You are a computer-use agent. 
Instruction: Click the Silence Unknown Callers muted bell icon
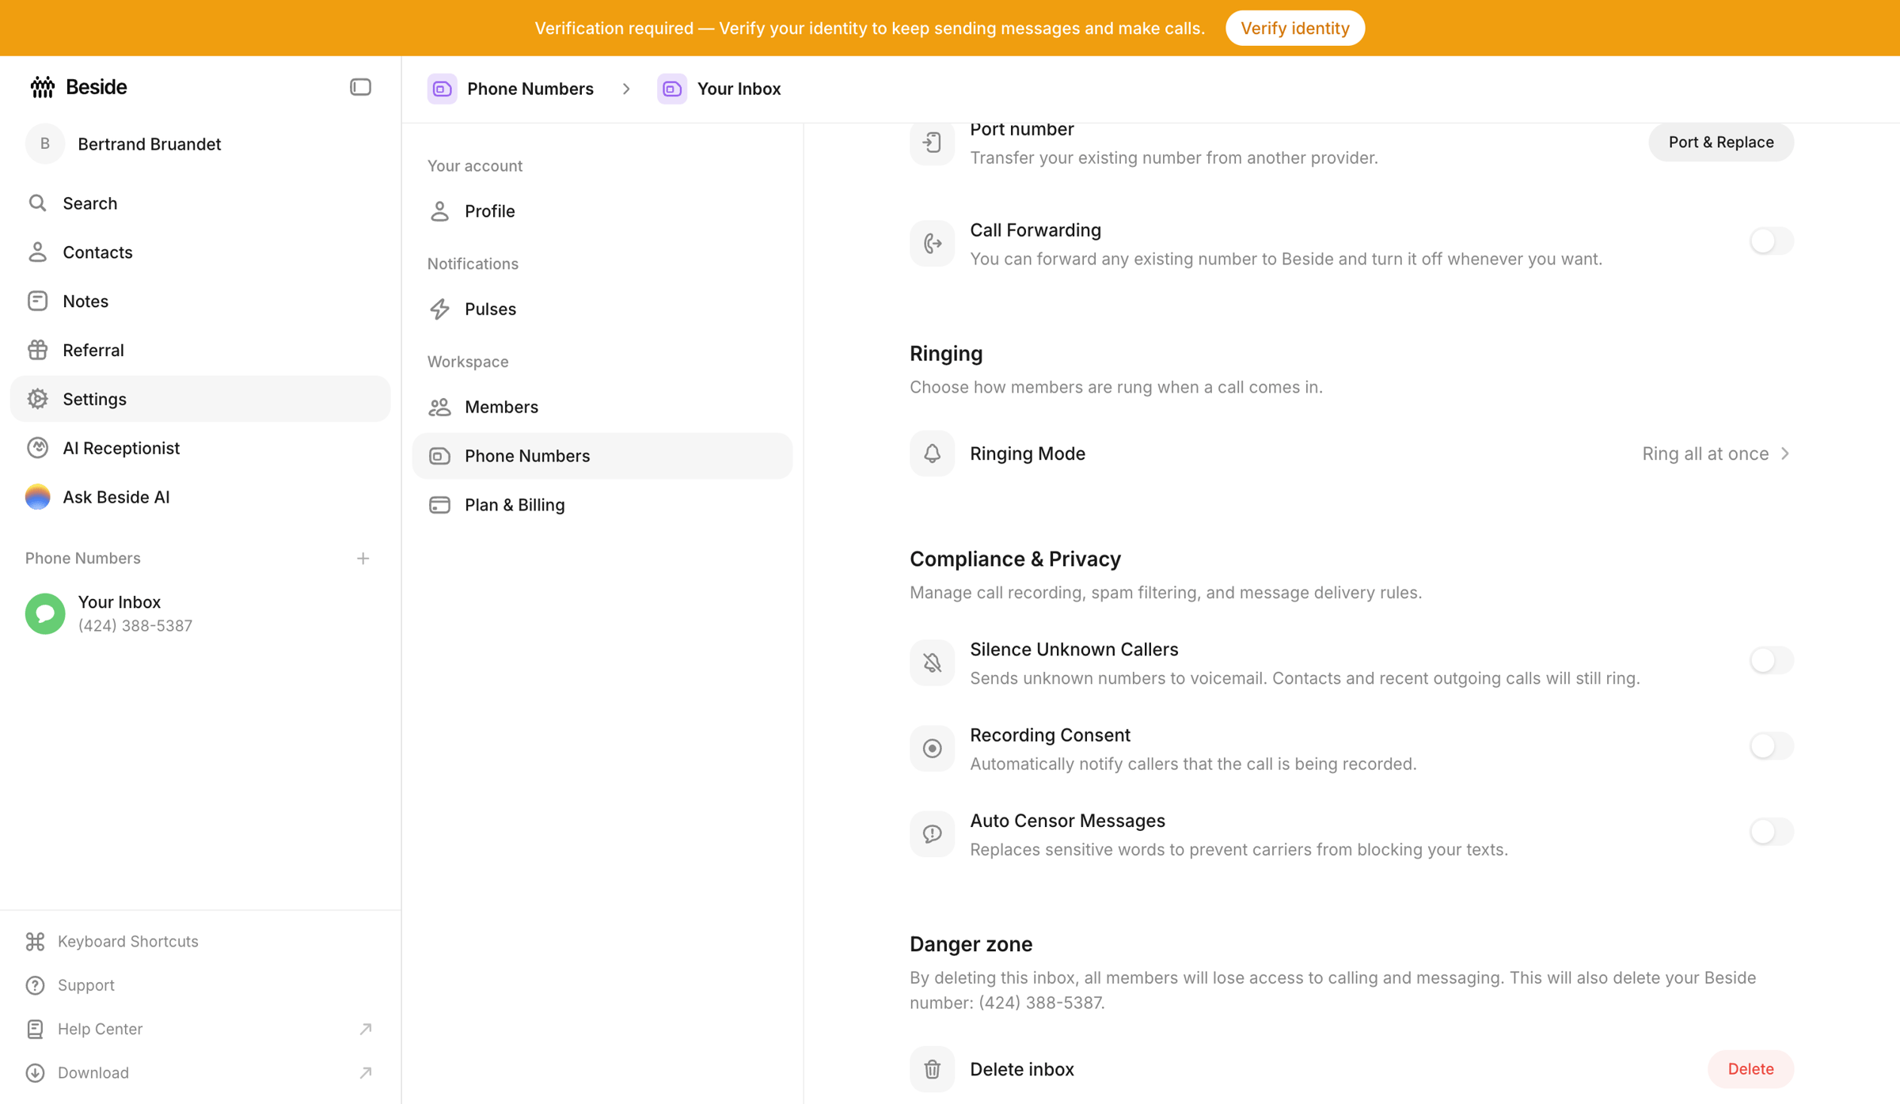point(932,663)
